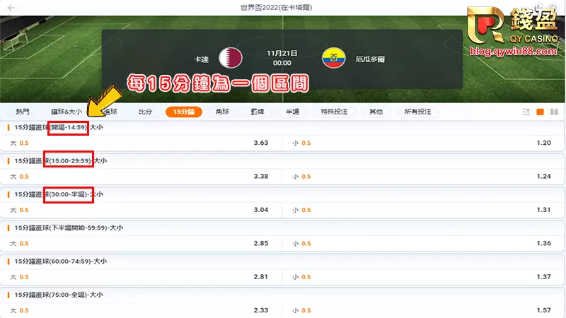
Task: Click the collapse-all markets arrow icon
Action: click(x=526, y=112)
